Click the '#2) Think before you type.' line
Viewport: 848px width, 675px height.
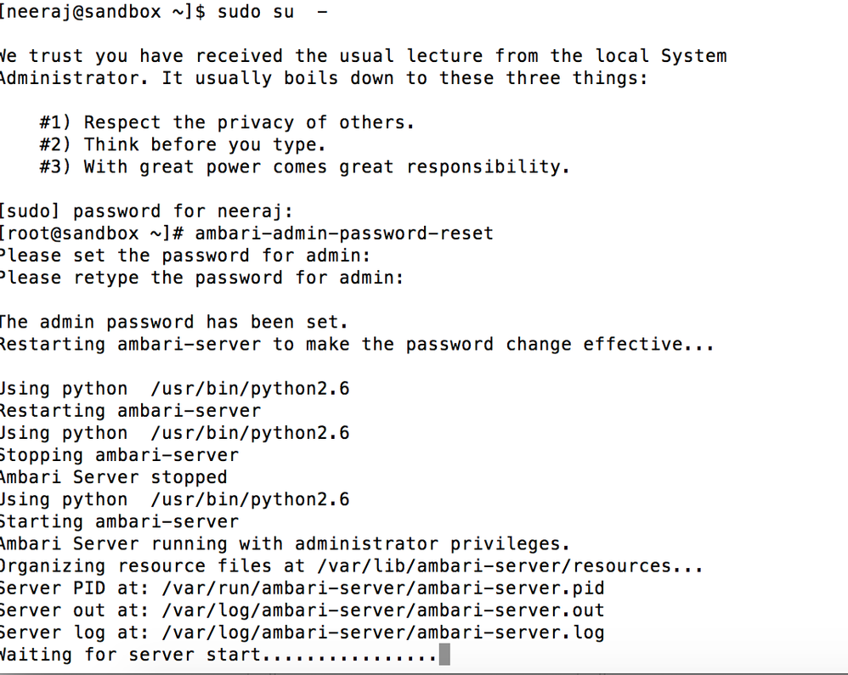tap(183, 144)
